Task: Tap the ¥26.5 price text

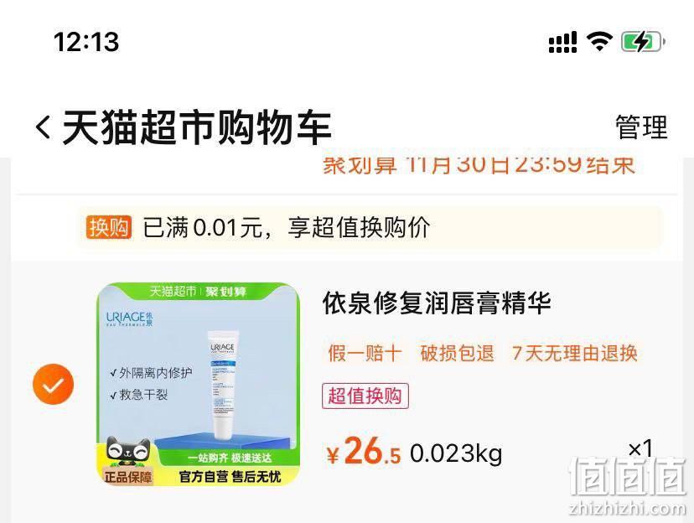Action: [x=364, y=451]
